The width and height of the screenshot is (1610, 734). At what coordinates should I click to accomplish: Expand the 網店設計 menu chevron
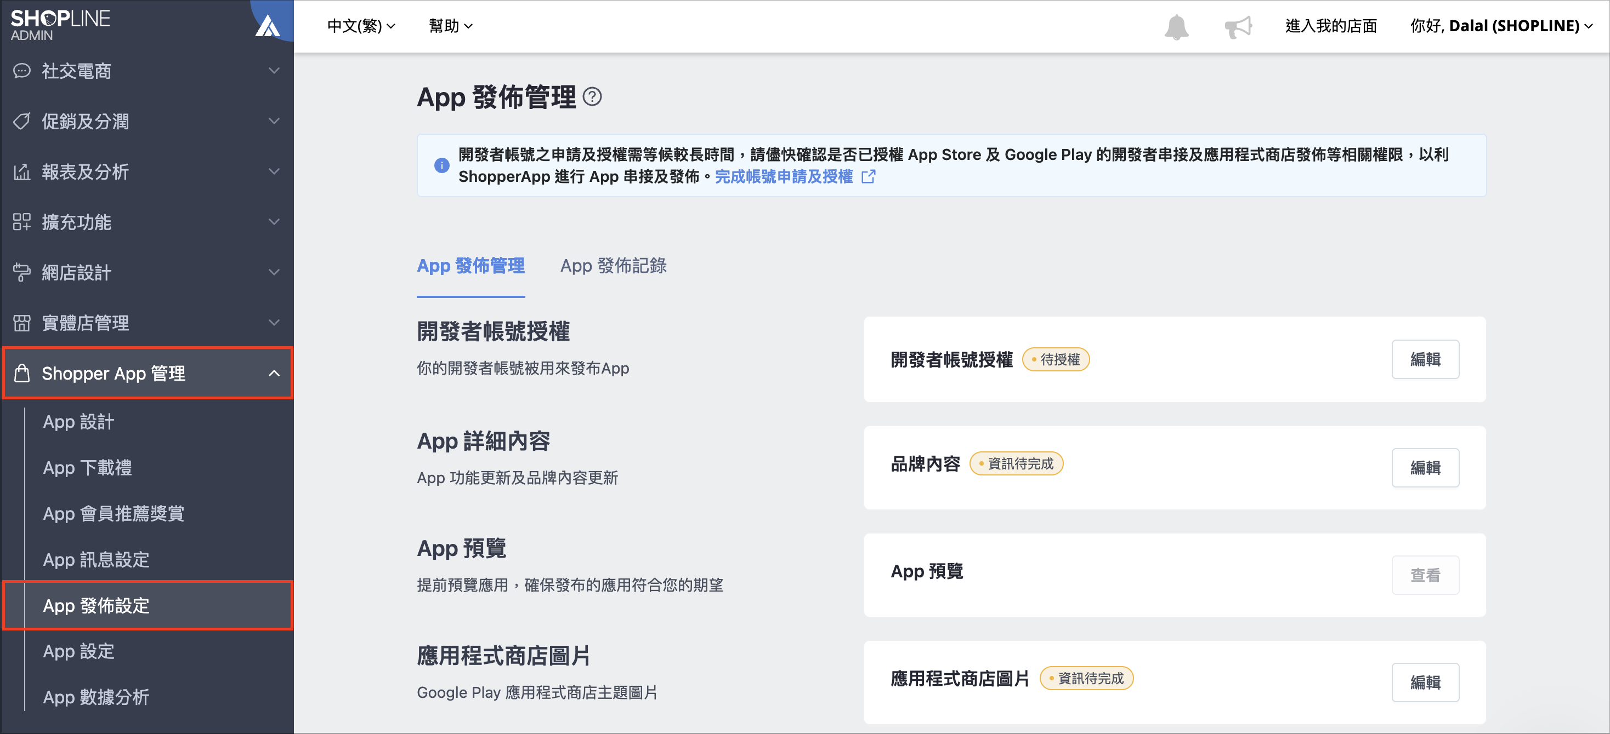click(274, 272)
